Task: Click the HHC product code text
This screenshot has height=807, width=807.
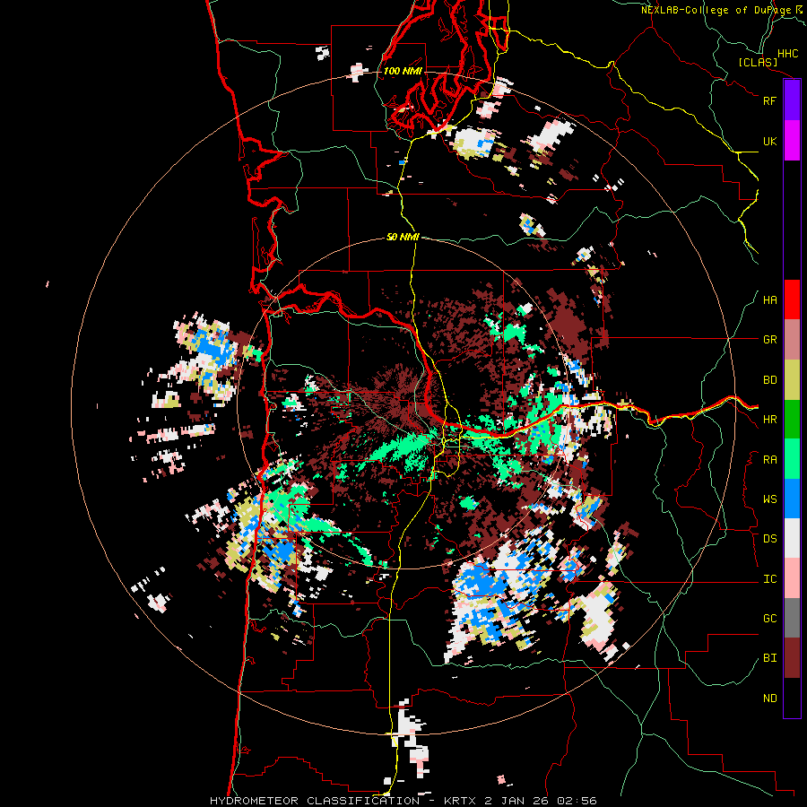Action: (x=788, y=54)
